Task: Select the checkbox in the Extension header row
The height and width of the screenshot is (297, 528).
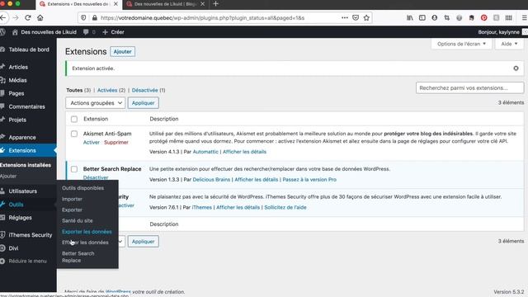Action: click(x=74, y=119)
